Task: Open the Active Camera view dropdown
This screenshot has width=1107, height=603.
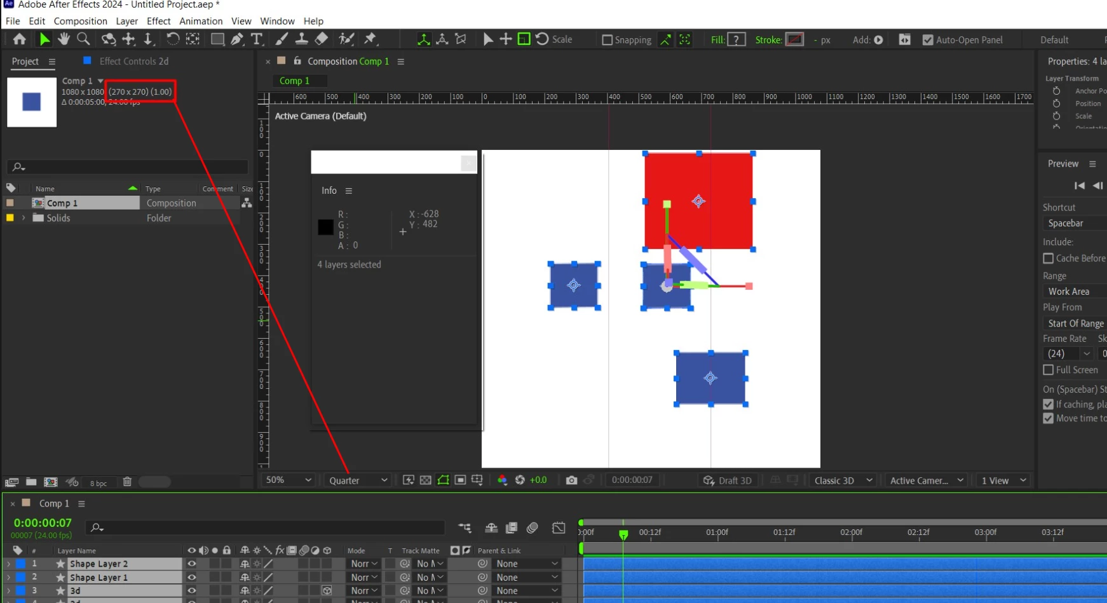Action: point(927,480)
